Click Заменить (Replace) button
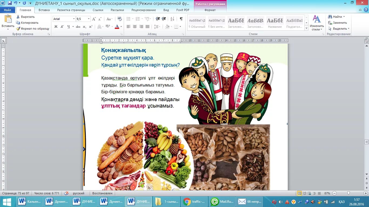The height and width of the screenshot is (207, 369). [x=337, y=23]
